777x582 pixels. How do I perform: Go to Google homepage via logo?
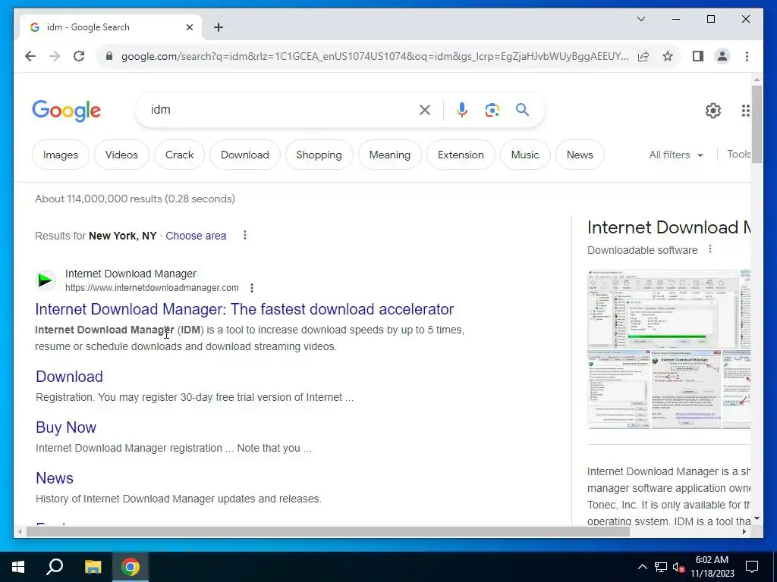pos(67,111)
